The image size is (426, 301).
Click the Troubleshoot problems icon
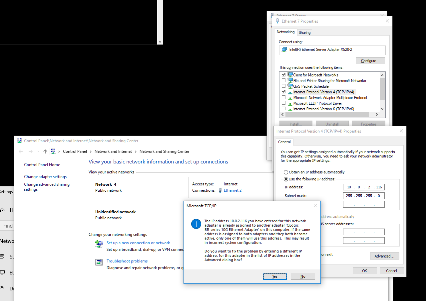click(99, 262)
